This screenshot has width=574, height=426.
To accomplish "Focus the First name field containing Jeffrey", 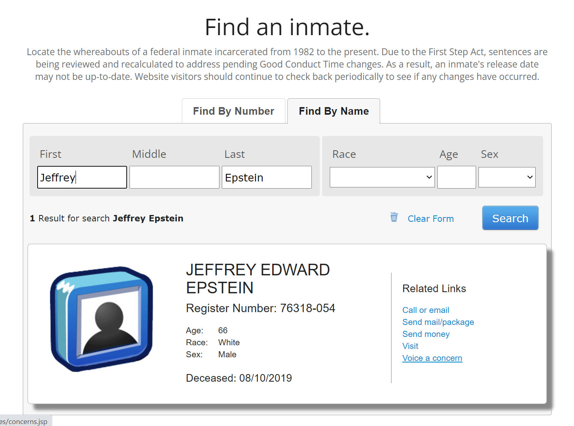I will pyautogui.click(x=82, y=177).
